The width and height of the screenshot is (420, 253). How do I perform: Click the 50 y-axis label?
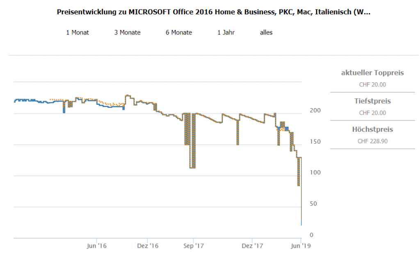(313, 204)
